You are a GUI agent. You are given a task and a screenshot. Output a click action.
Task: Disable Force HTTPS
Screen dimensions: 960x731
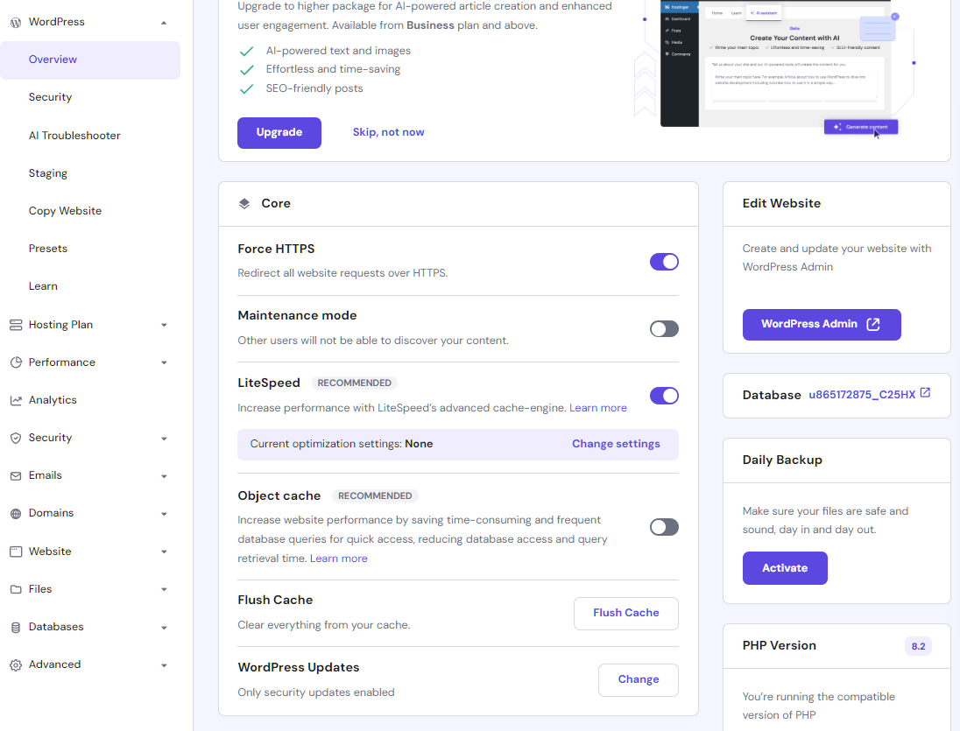(x=664, y=261)
